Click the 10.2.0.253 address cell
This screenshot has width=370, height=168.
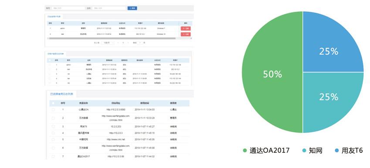(x=115, y=127)
